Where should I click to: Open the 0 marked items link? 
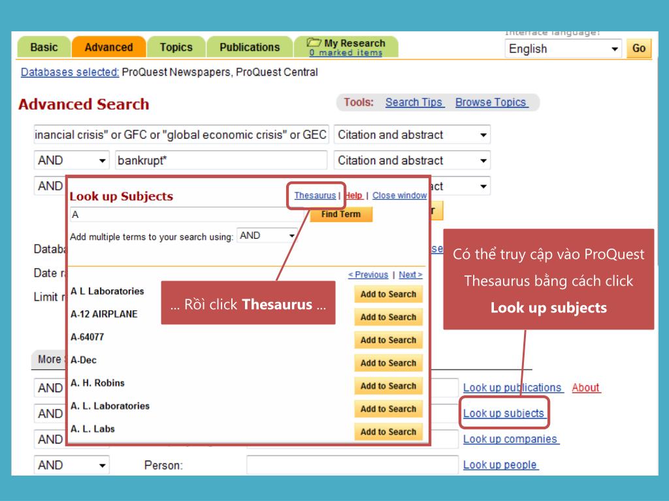pyautogui.click(x=346, y=53)
